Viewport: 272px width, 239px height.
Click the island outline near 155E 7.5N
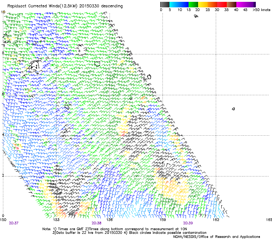pyautogui.click(x=97, y=64)
